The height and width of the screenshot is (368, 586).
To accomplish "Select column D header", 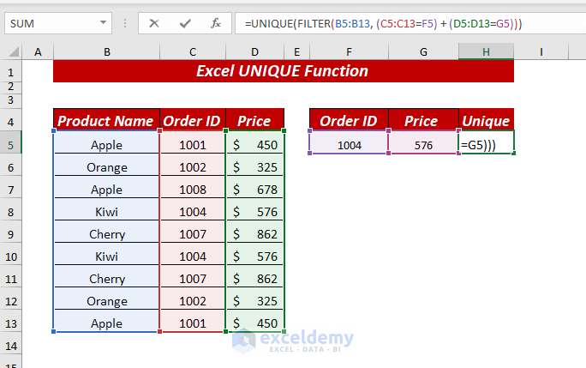I will pos(254,51).
